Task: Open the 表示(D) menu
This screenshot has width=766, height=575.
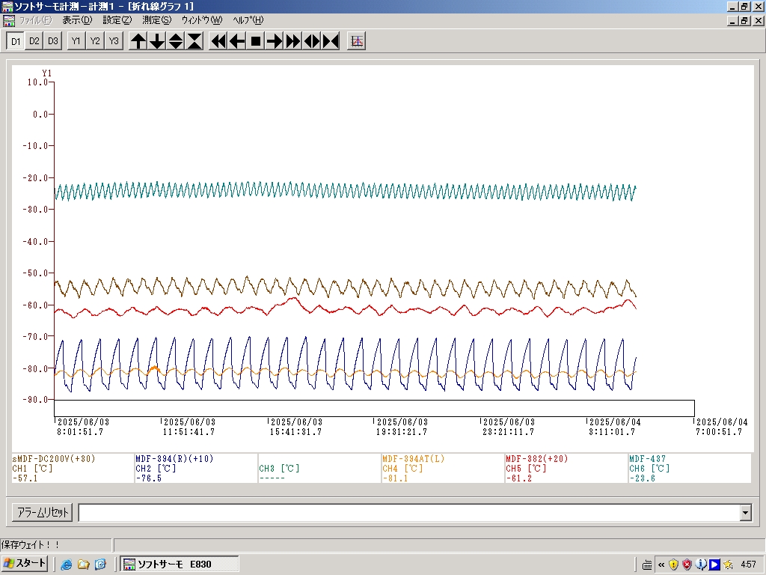Action: pos(77,20)
